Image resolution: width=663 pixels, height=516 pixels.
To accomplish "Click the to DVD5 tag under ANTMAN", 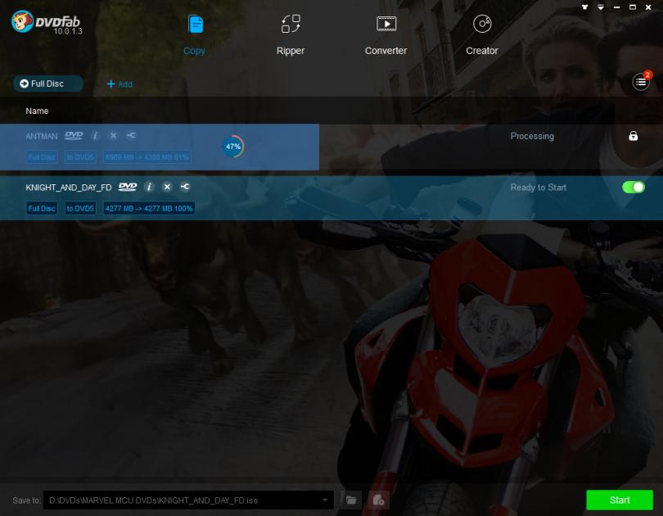I will coord(80,157).
